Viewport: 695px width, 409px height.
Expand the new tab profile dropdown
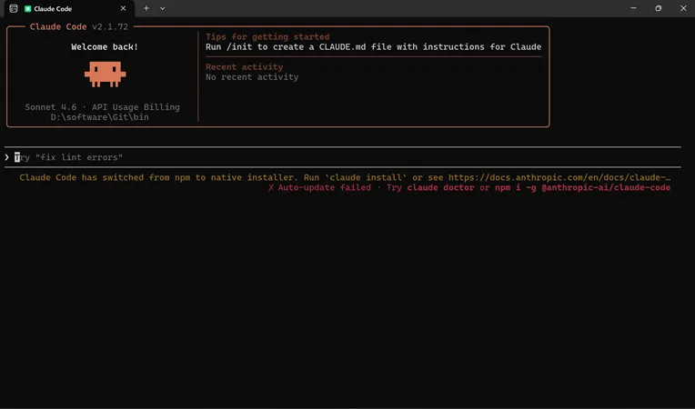[x=163, y=8]
